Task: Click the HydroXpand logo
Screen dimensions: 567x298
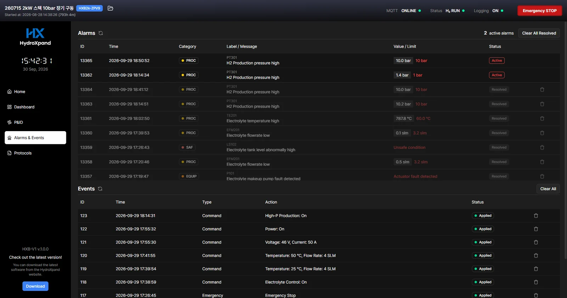Action: [35, 37]
